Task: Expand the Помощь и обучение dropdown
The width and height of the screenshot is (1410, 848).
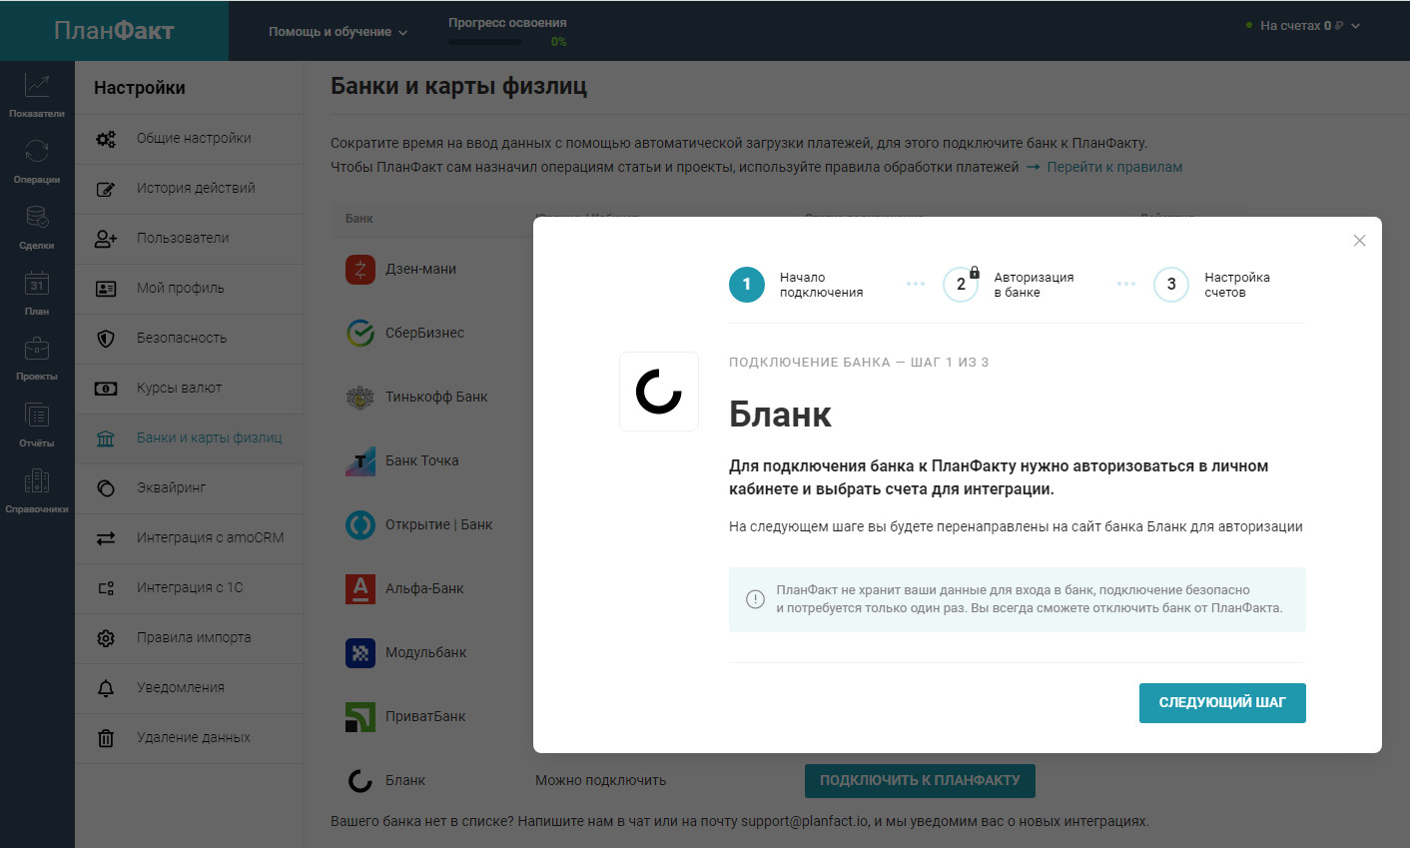Action: [x=338, y=32]
